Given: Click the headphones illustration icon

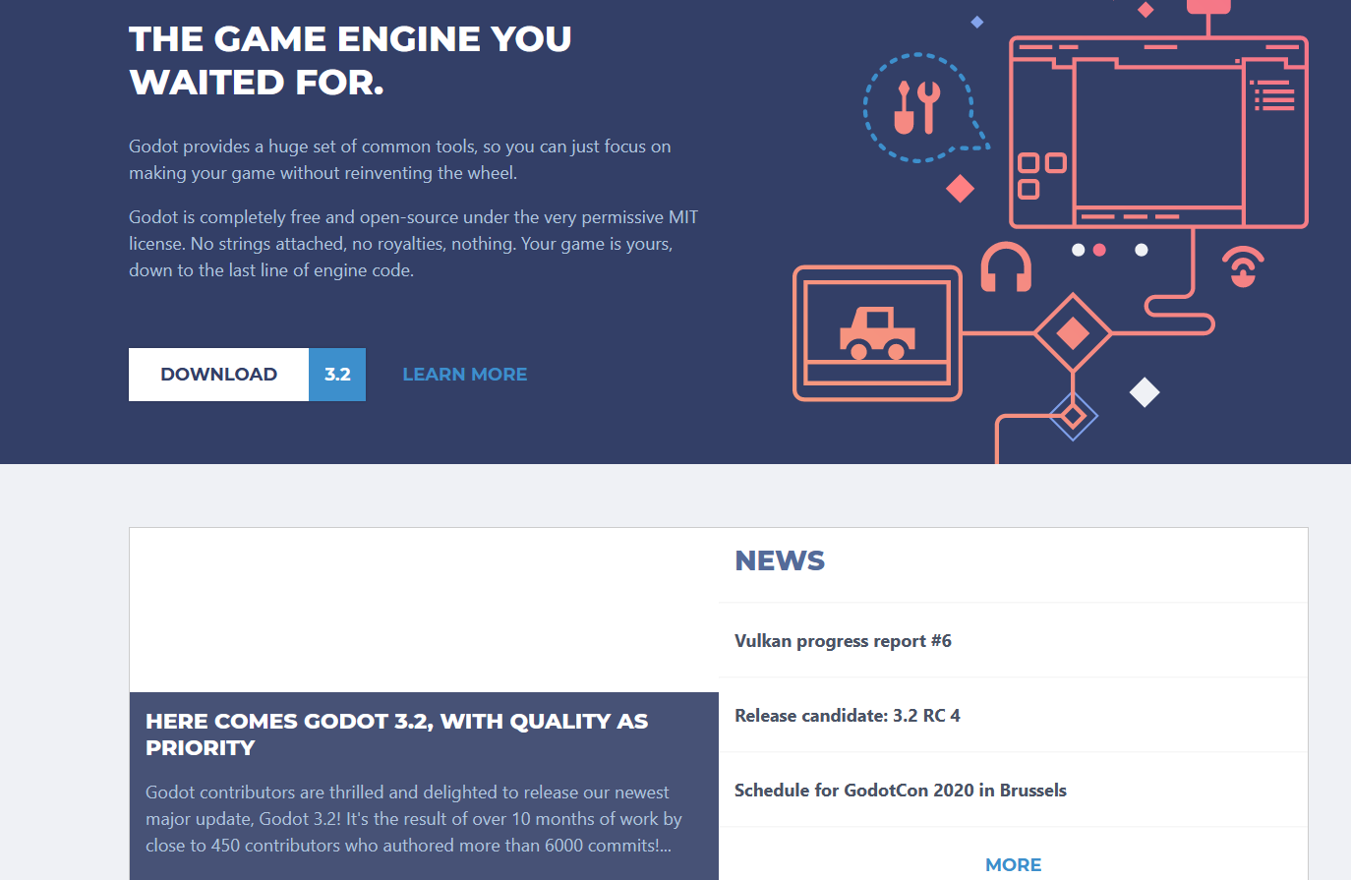Looking at the screenshot, I should (x=1006, y=266).
